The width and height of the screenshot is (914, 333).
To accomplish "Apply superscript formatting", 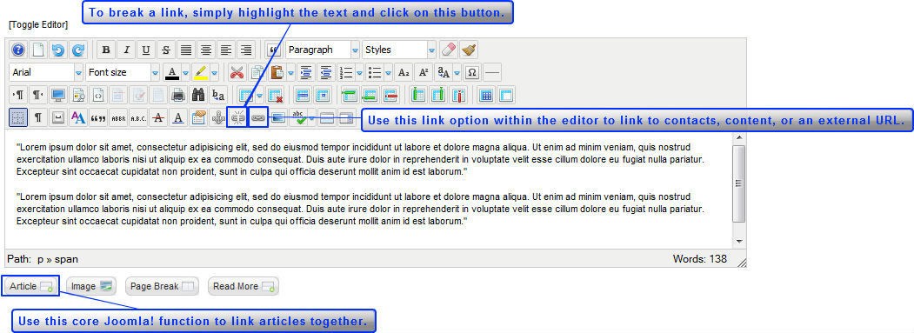I will 424,72.
